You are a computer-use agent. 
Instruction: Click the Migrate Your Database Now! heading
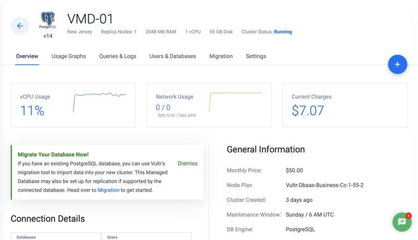point(53,154)
